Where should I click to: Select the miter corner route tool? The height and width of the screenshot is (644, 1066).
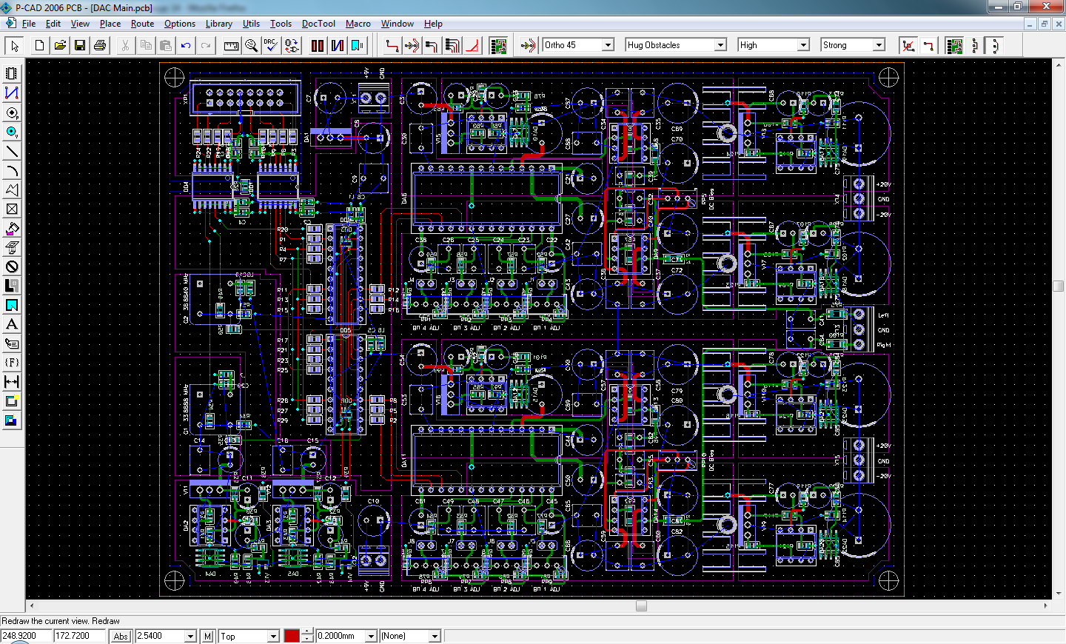coord(472,46)
